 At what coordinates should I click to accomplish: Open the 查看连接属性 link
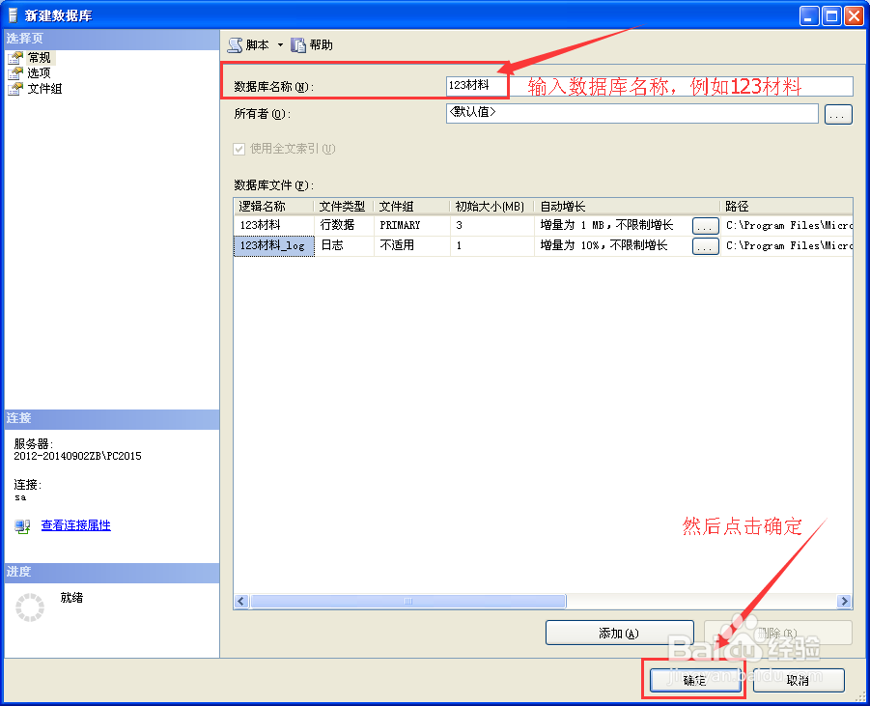click(75, 525)
